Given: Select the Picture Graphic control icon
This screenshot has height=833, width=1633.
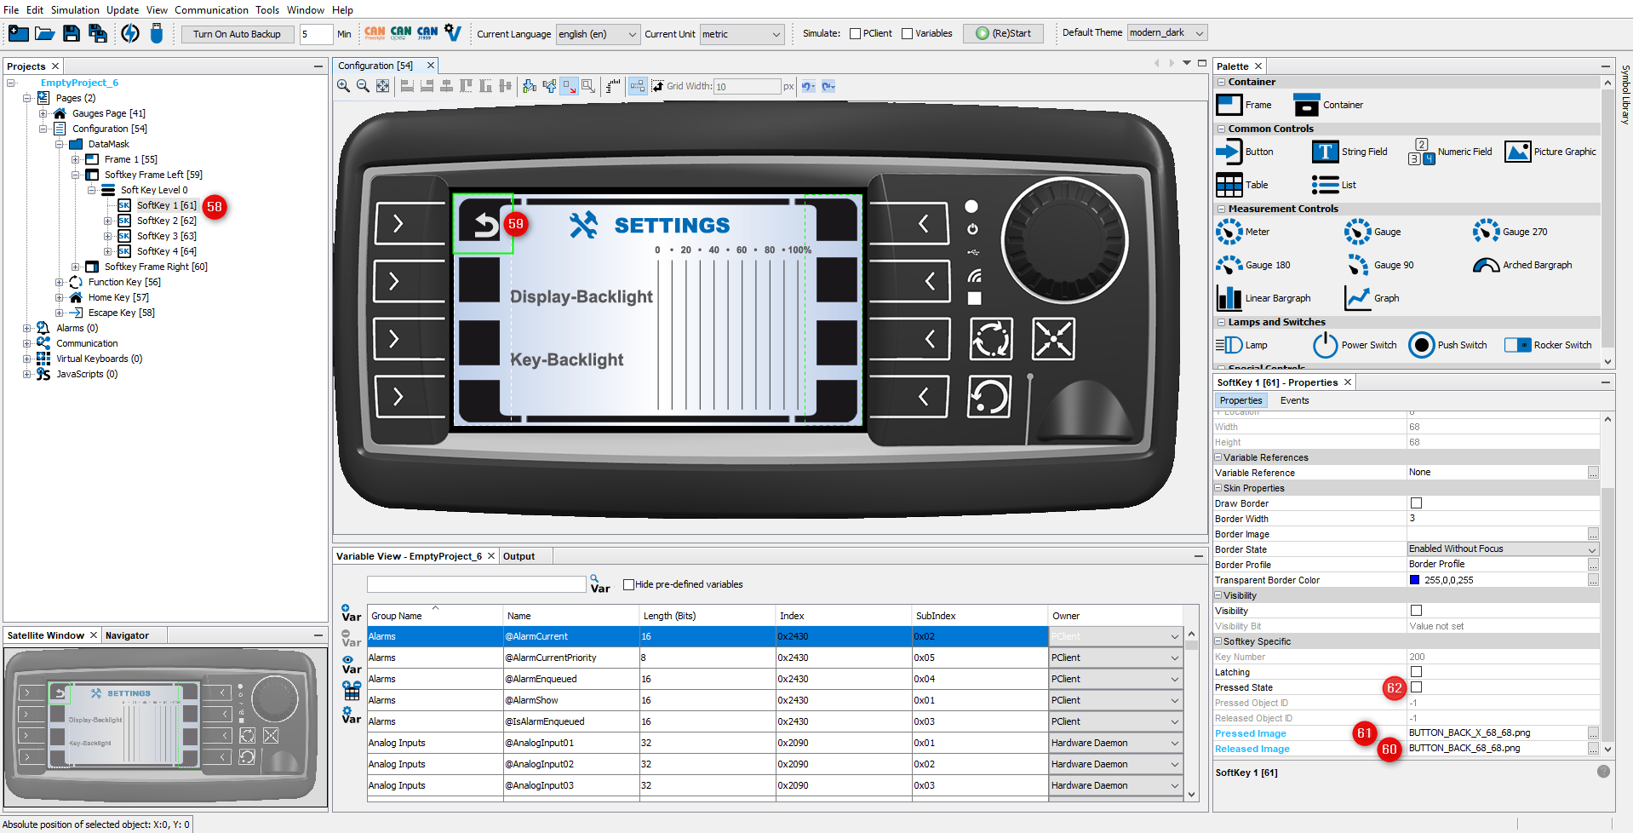Looking at the screenshot, I should [1517, 152].
